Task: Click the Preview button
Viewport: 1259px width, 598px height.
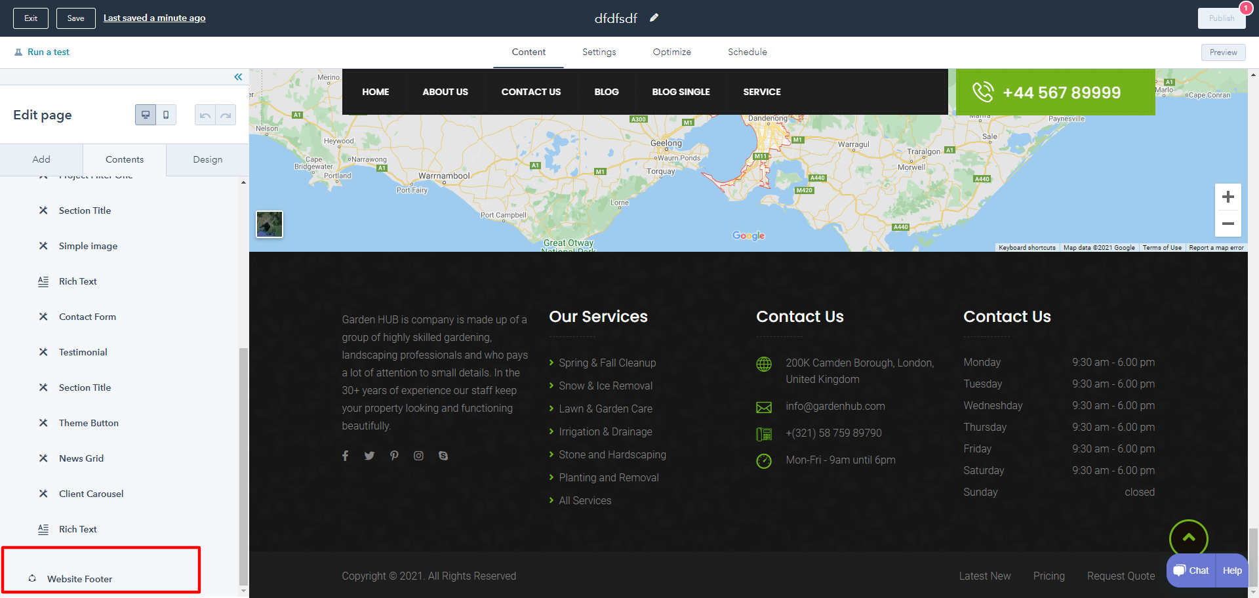Action: [1223, 52]
